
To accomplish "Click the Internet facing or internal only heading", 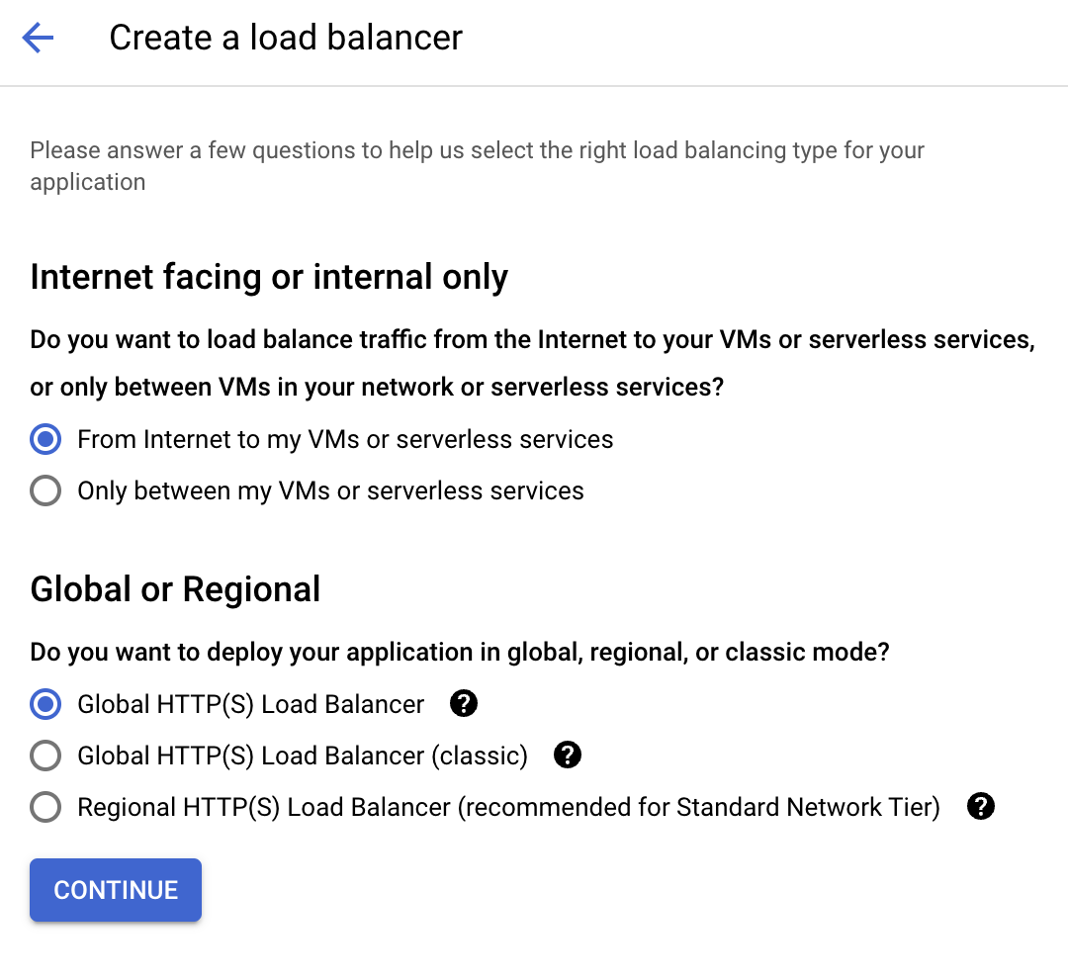I will 269,277.
